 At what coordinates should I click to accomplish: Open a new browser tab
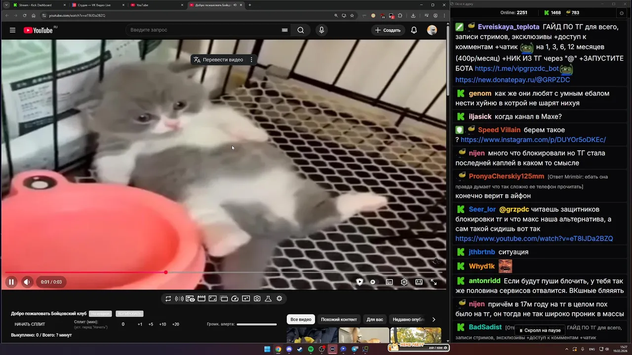250,5
